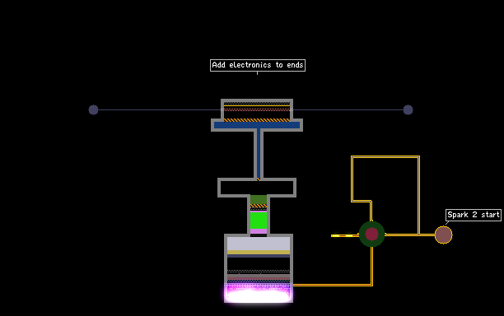504x316 pixels.
Task: Click the 'Add electronics to ends' sign
Action: (x=258, y=65)
